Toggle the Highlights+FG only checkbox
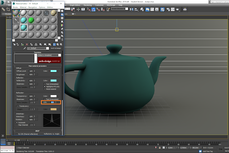 point(45,86)
